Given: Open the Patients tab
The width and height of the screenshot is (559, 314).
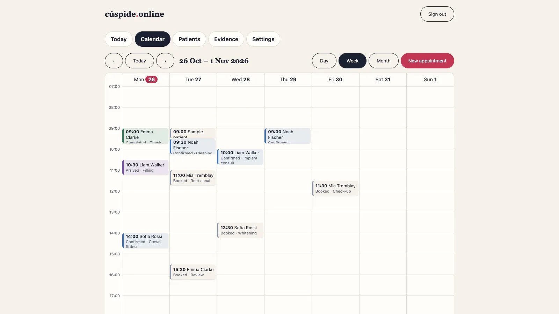Looking at the screenshot, I should tap(189, 39).
